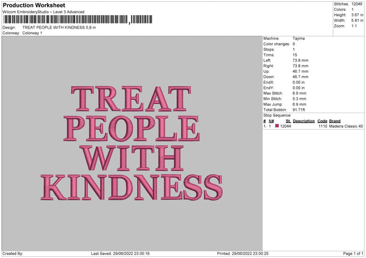
Task: Click the Stitches value 12046
Action: tap(357, 4)
